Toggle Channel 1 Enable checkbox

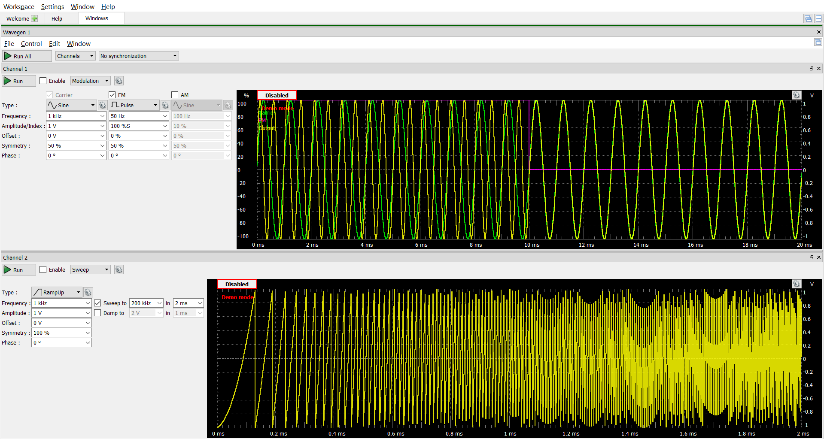click(43, 81)
